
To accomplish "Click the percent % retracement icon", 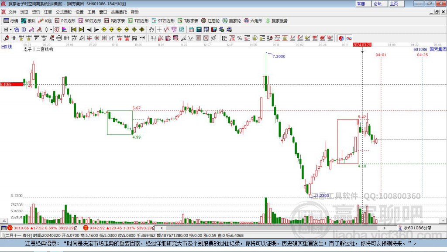I will 240,38.
